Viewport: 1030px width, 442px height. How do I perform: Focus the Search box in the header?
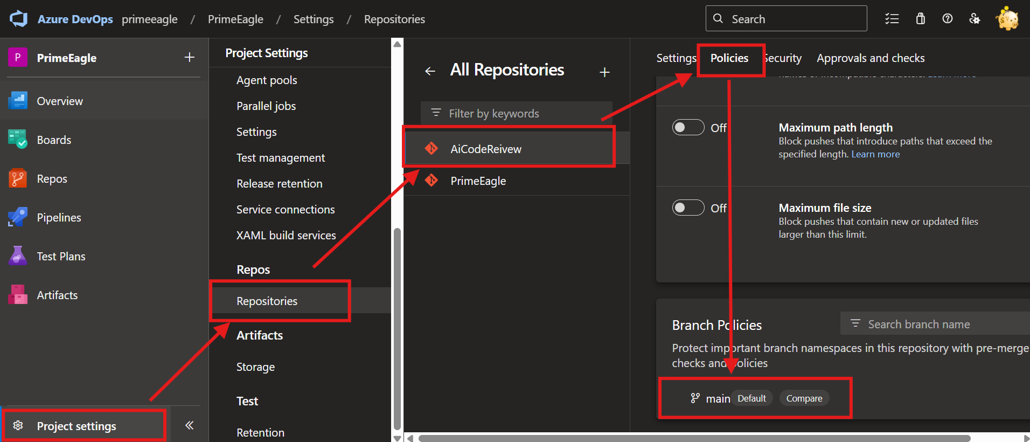[787, 18]
